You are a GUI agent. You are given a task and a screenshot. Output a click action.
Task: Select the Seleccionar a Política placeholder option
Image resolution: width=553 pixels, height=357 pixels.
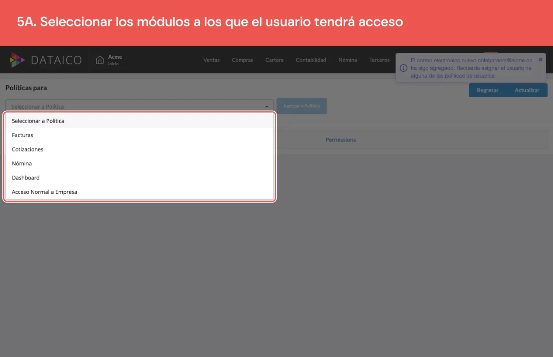tap(139, 121)
